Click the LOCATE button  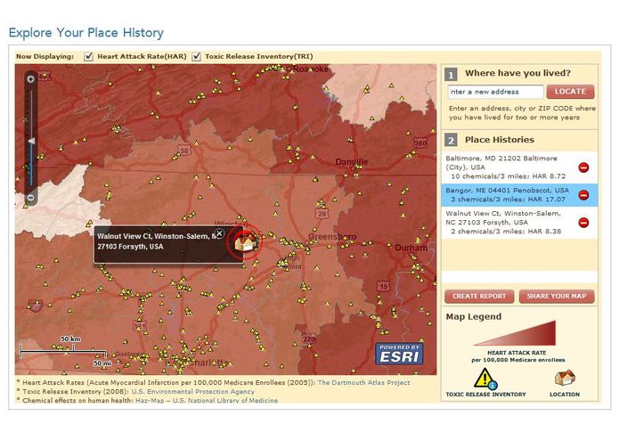(570, 92)
